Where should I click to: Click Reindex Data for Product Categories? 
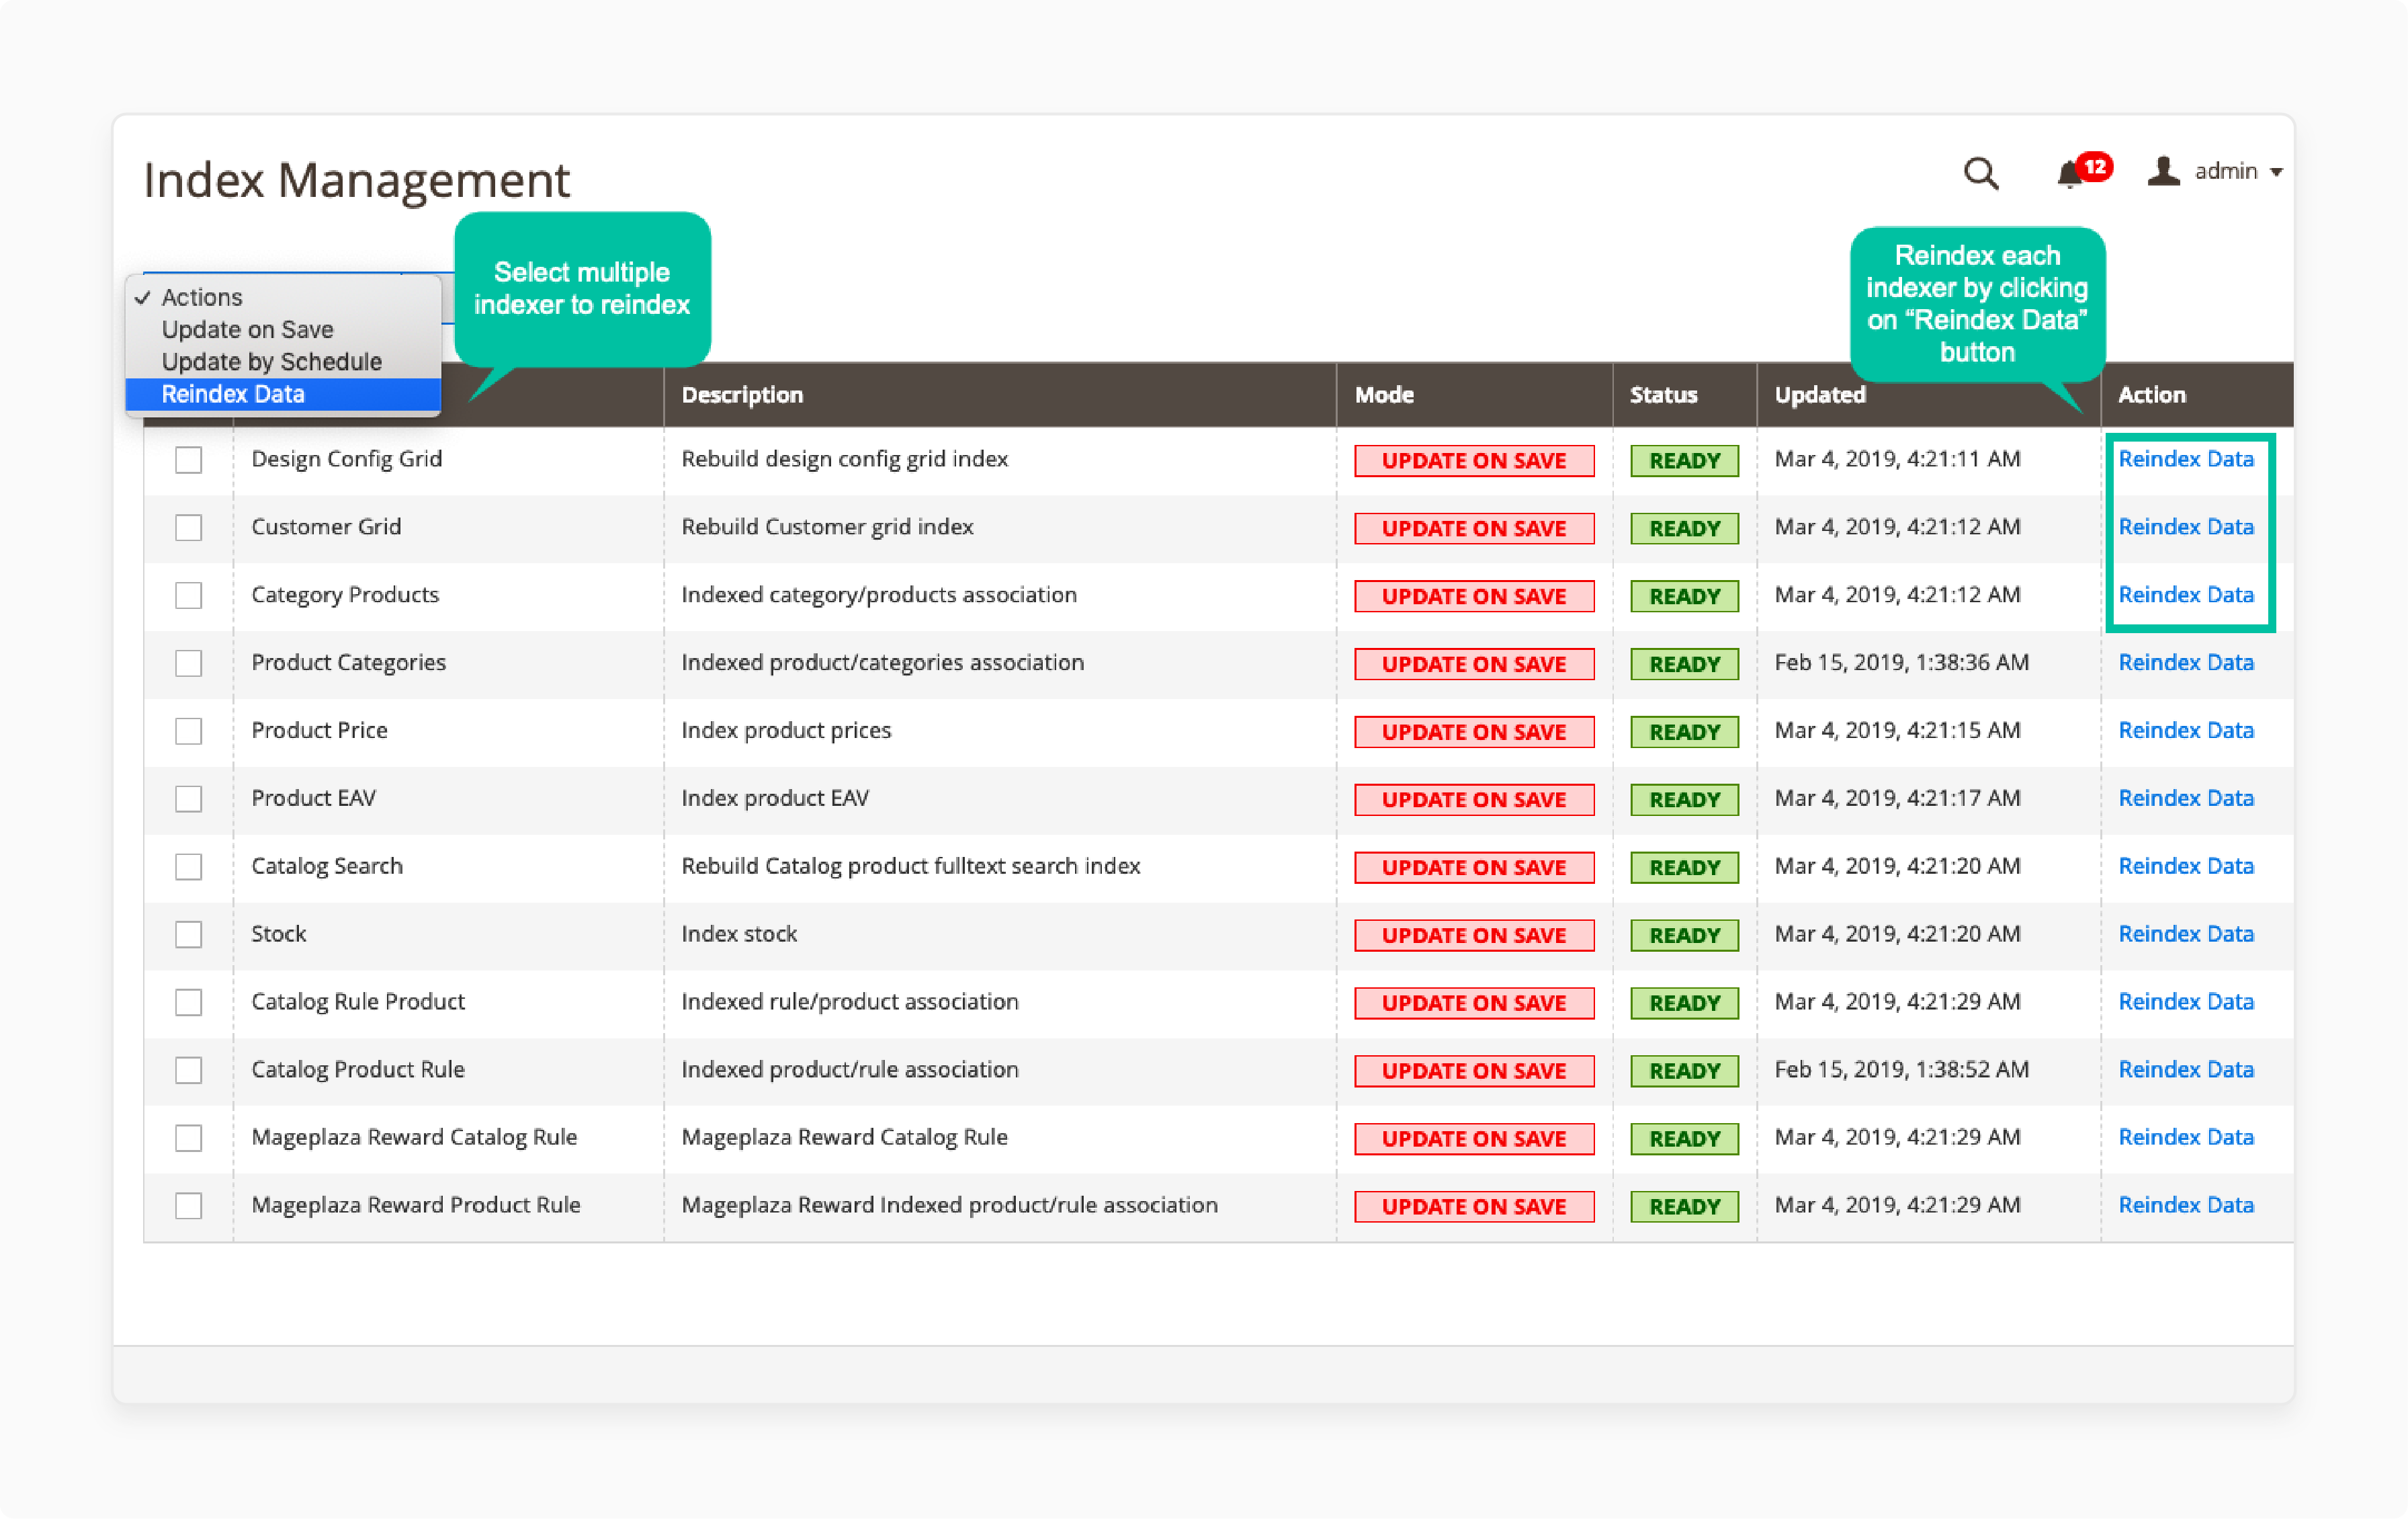click(x=2186, y=663)
